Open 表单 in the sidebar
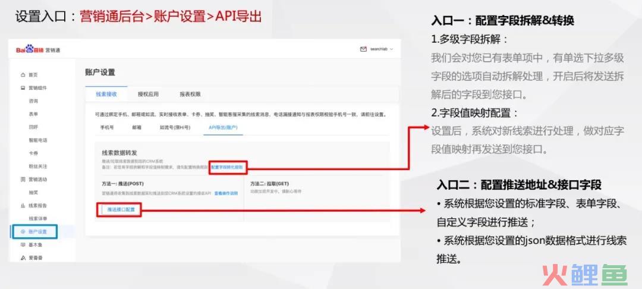Screen dimensions: 642x289 tap(33, 114)
